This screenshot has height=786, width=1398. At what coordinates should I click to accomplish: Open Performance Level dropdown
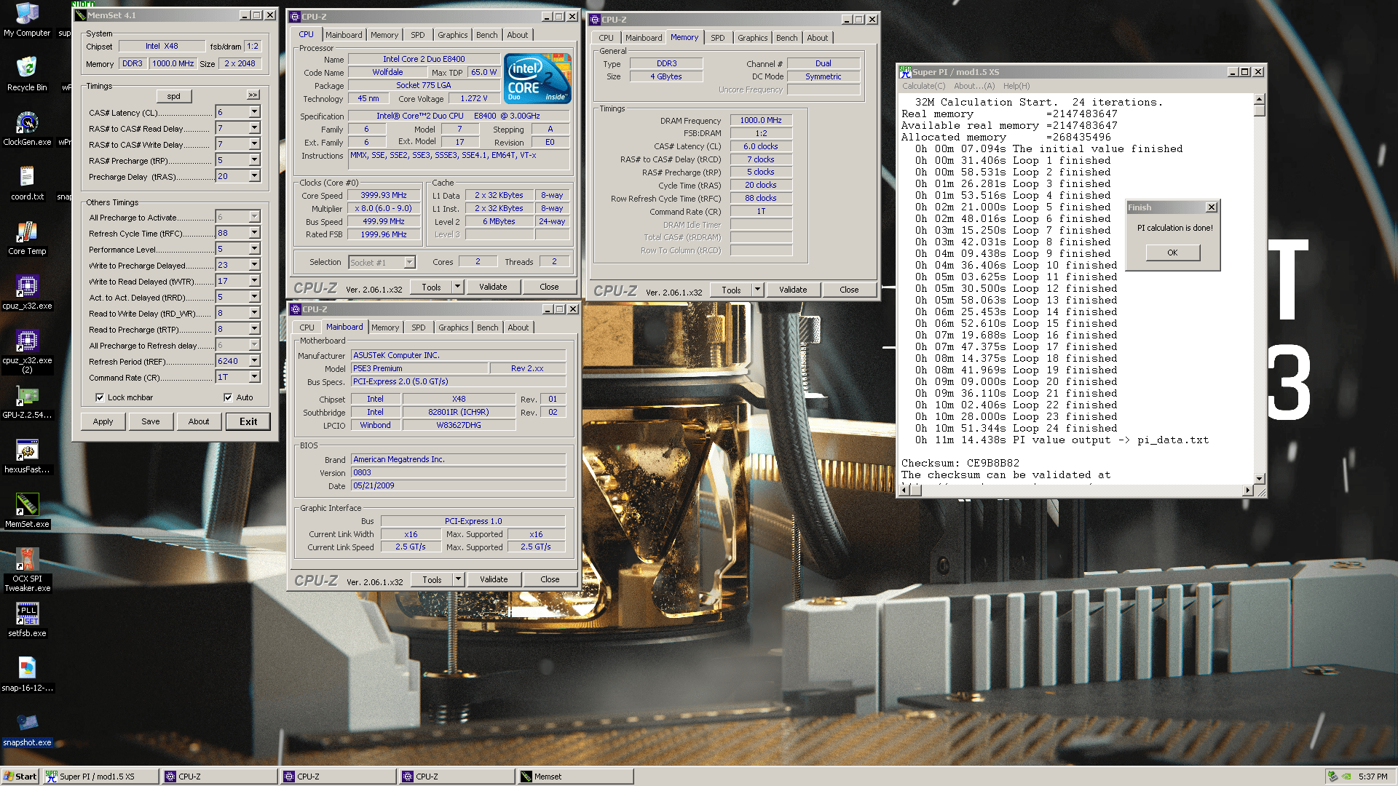[x=255, y=249]
